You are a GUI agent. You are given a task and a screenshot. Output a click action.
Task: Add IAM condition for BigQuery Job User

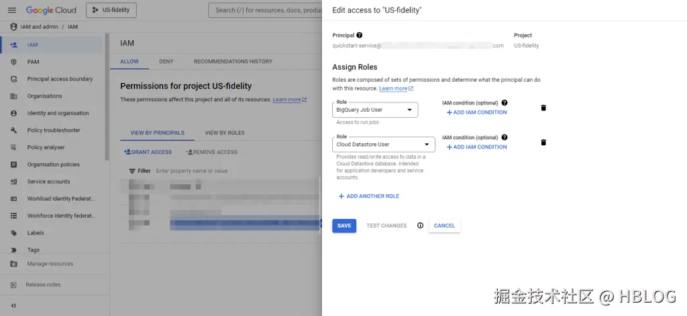click(x=476, y=112)
